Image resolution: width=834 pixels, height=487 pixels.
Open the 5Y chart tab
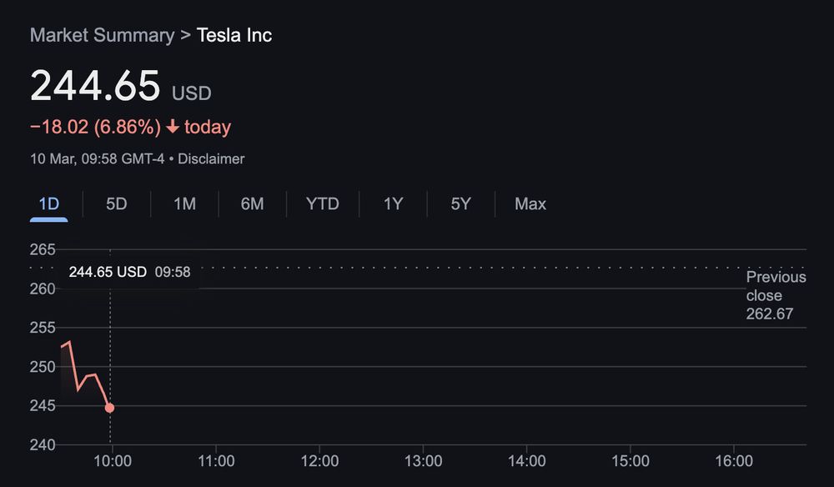click(x=460, y=204)
